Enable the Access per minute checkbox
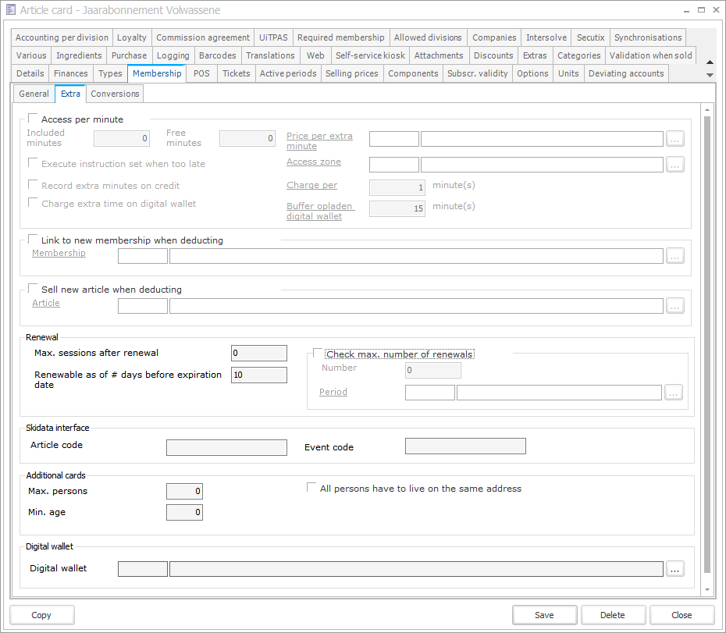 (x=33, y=119)
